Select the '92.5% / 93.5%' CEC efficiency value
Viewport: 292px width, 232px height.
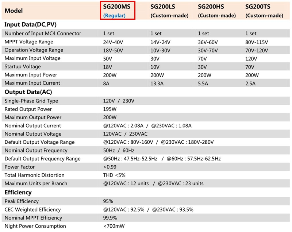coord(148,210)
